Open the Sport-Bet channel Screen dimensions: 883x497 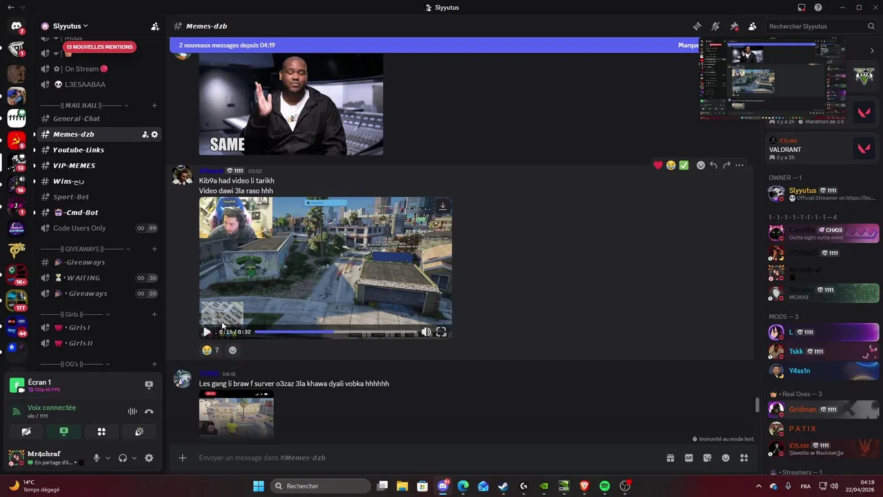point(71,197)
